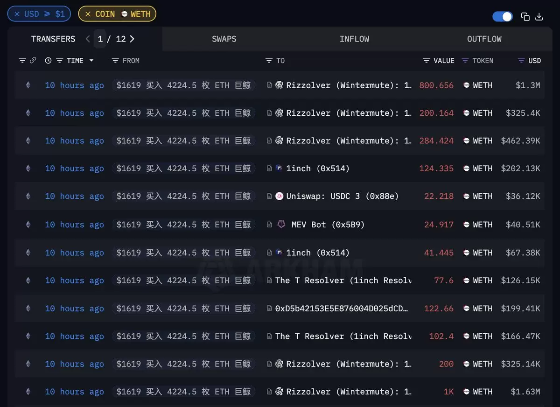Open the FROM column filter
560x407 pixels.
click(116, 61)
